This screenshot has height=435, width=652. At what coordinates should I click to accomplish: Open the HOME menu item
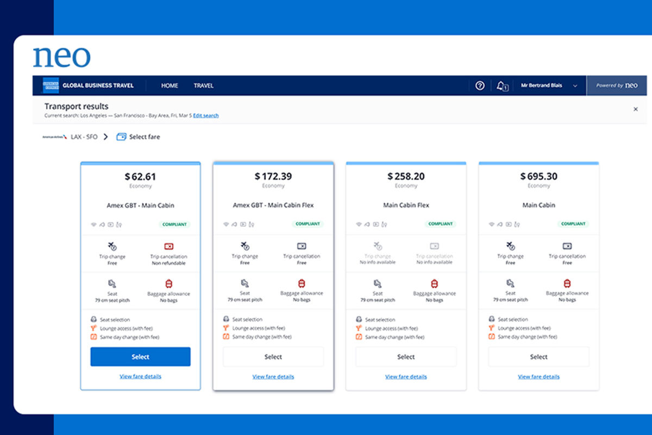click(x=170, y=85)
